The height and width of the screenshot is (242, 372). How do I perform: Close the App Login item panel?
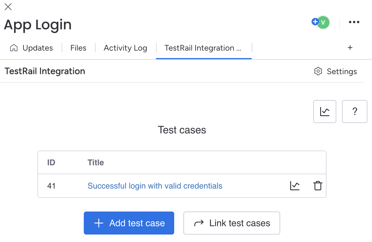point(8,7)
